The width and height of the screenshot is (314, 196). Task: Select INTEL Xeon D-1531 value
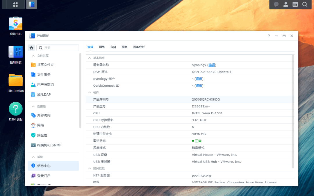(207, 113)
